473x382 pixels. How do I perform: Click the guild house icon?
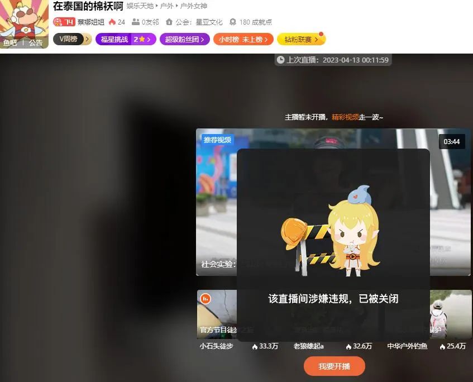[169, 22]
